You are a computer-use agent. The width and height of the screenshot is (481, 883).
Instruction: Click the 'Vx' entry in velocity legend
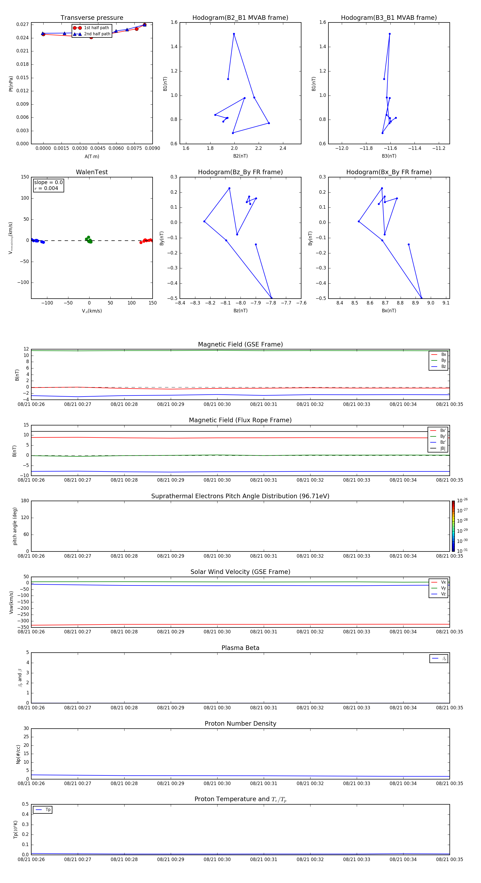coord(439,582)
